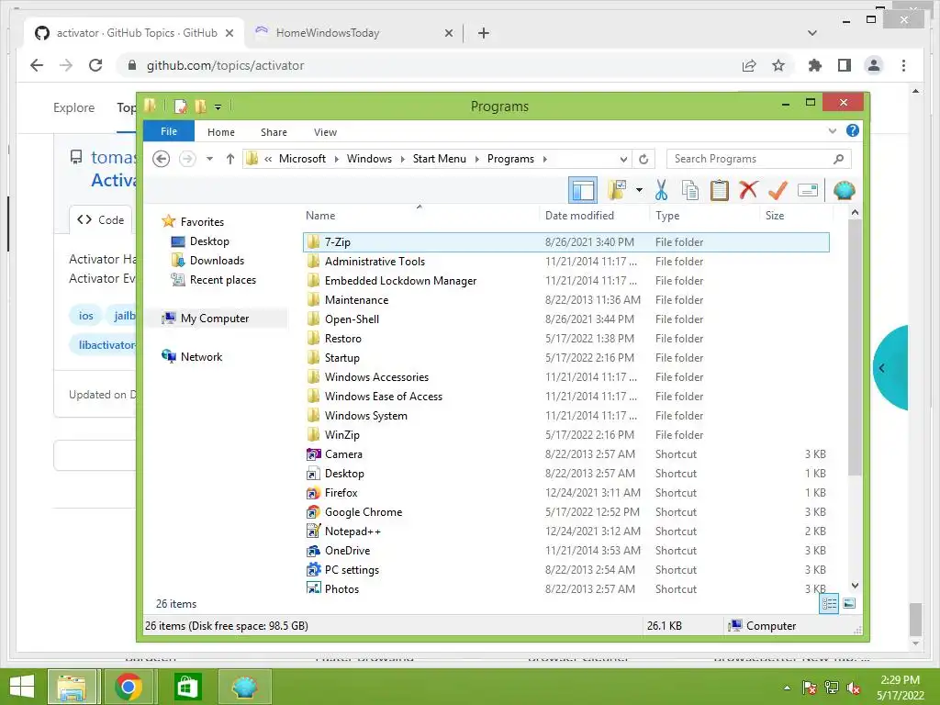Image resolution: width=940 pixels, height=705 pixels.
Task: Open address bar previous locations dropdown
Action: coord(623,160)
